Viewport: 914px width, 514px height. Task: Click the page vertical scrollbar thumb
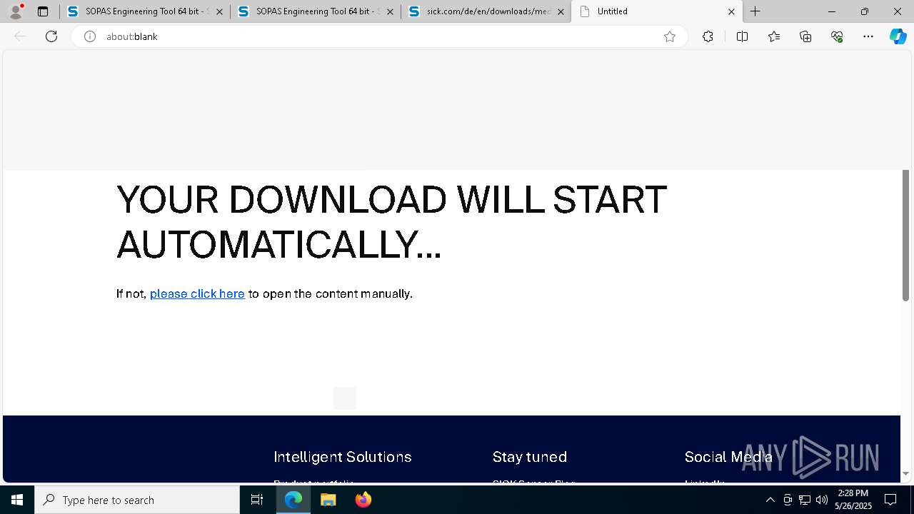tap(905, 236)
